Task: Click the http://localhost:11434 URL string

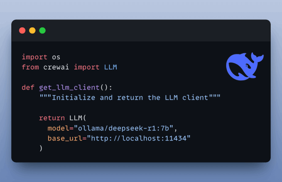Action: coord(139,138)
